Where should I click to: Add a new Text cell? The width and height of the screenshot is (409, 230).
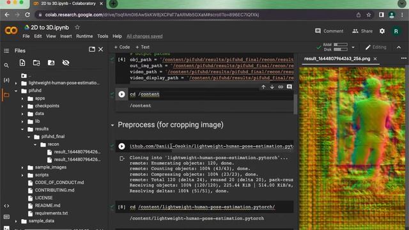(x=143, y=47)
